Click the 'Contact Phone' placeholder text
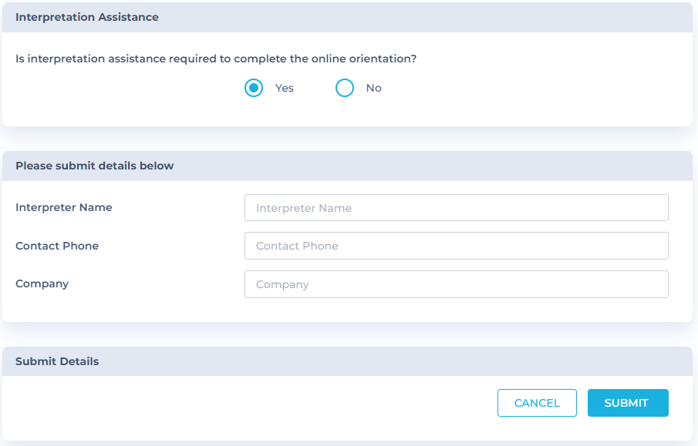The height and width of the screenshot is (446, 698). [297, 246]
